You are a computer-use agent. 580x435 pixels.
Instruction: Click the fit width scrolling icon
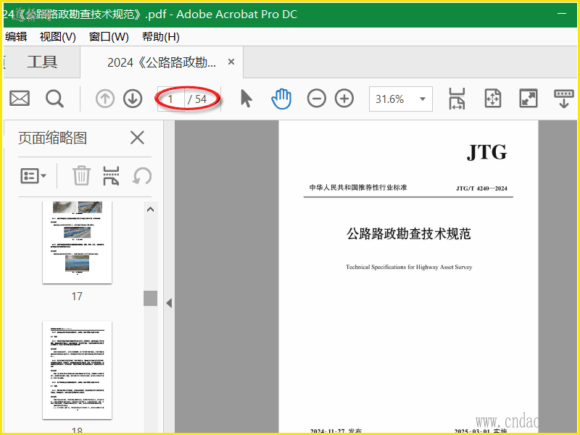click(457, 99)
